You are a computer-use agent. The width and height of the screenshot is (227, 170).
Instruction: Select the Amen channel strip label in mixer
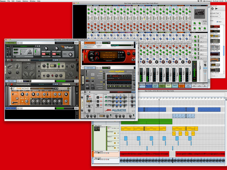tap(168, 86)
